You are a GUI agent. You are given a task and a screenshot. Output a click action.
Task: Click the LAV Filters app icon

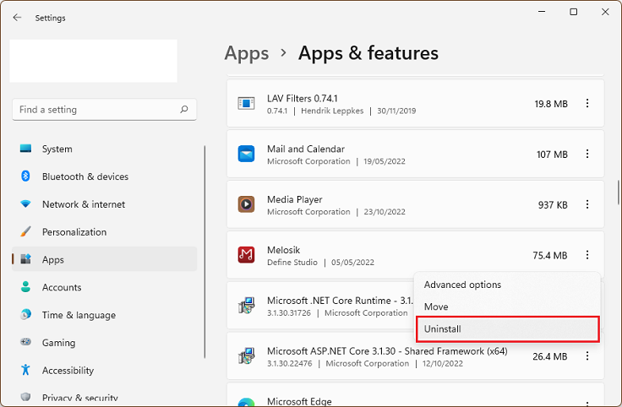(246, 103)
